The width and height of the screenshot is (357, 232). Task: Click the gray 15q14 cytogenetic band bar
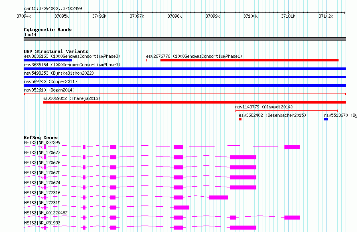(185, 39)
